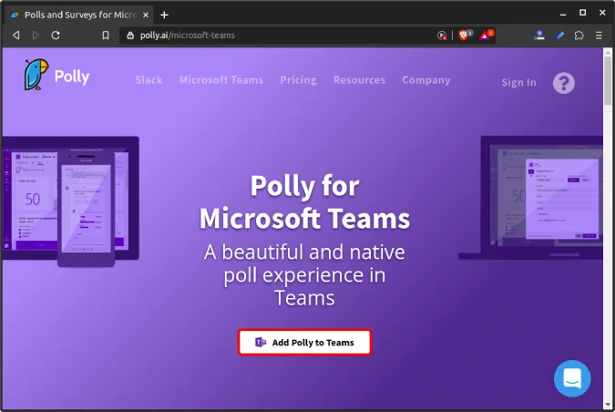Select the Polls and Surveys tab
The height and width of the screenshot is (412, 615).
(x=79, y=15)
